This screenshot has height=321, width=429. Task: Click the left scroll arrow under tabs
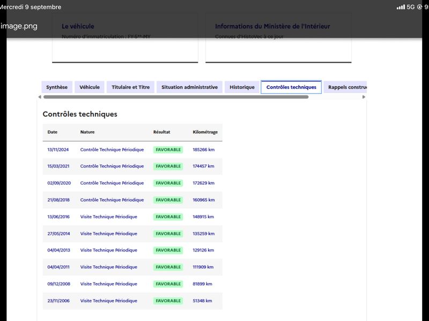(40, 97)
